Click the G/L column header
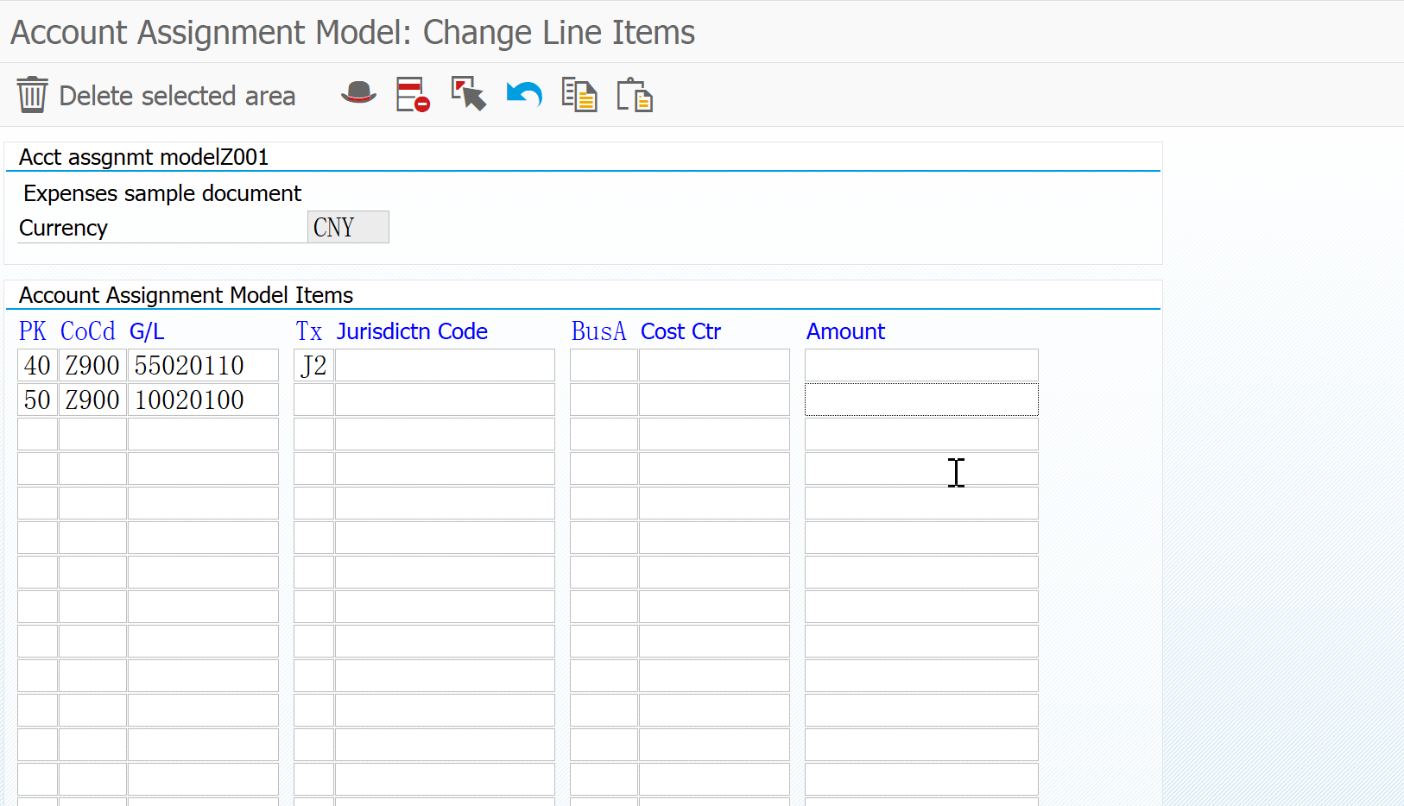 [x=146, y=331]
